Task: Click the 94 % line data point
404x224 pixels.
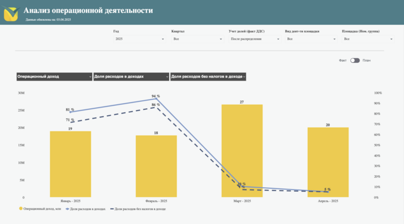Action: pos(156,98)
